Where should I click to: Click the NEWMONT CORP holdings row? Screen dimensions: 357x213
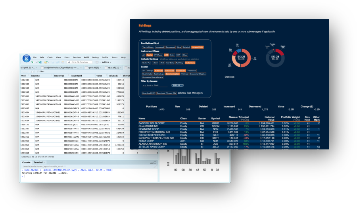click(229, 129)
